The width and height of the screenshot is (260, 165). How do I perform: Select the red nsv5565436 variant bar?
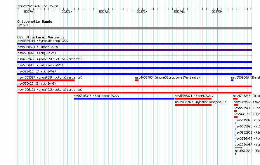[x=235, y=111]
